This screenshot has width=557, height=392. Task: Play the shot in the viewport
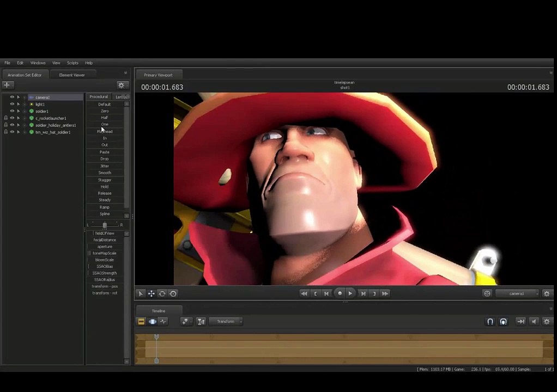click(350, 293)
